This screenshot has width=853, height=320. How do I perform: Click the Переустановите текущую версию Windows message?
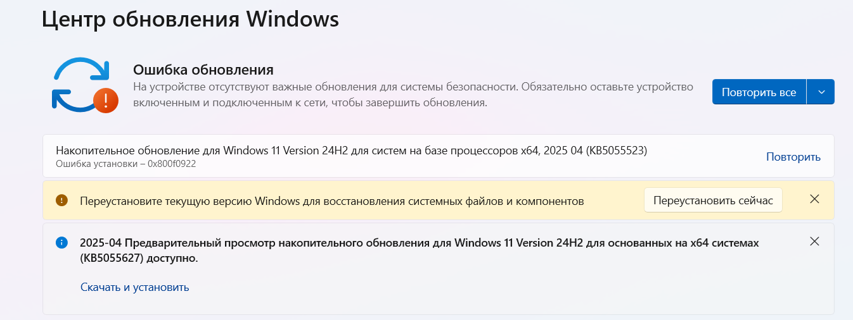(x=331, y=201)
